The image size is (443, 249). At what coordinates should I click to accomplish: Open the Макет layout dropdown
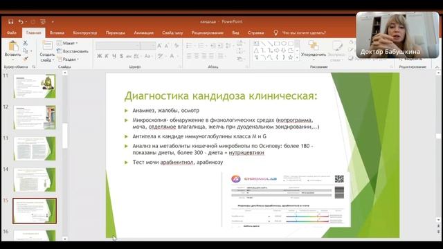click(x=68, y=43)
